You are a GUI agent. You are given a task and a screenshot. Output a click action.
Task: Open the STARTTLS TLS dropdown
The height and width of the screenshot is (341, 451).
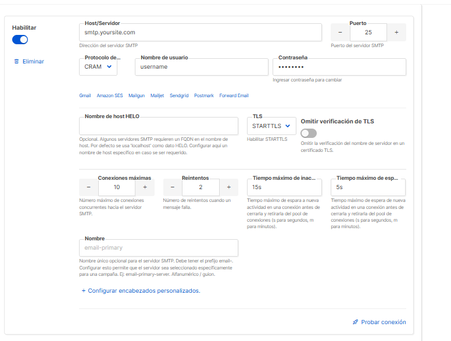(271, 126)
